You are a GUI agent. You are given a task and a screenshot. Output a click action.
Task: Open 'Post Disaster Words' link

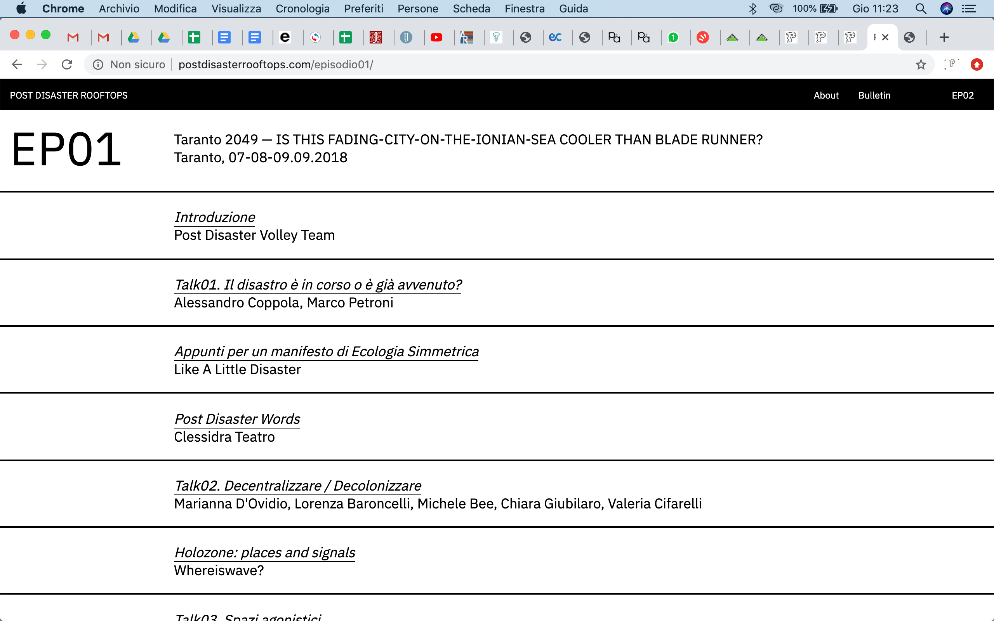point(237,419)
